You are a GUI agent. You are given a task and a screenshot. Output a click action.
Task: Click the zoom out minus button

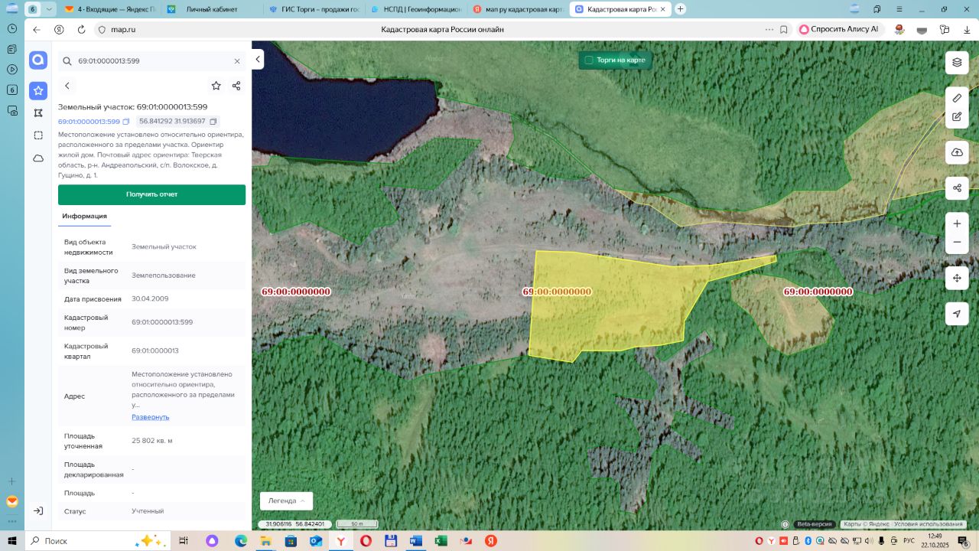957,243
